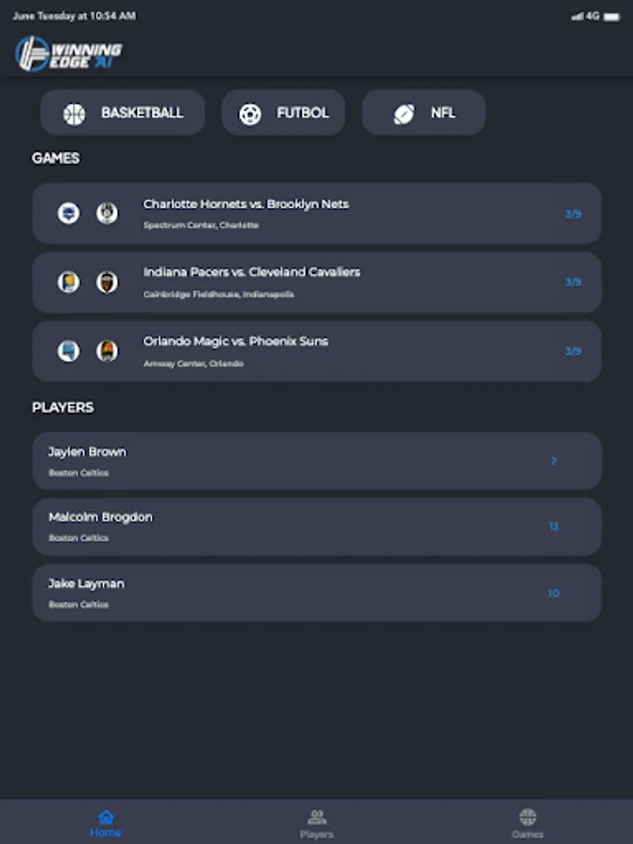This screenshot has width=633, height=844.
Task: Toggle the NFL filter
Action: 424,113
